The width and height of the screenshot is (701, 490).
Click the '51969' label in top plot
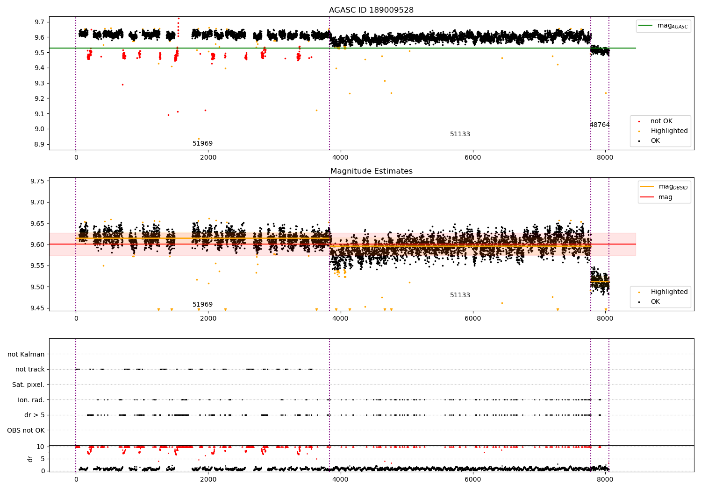[202, 144]
